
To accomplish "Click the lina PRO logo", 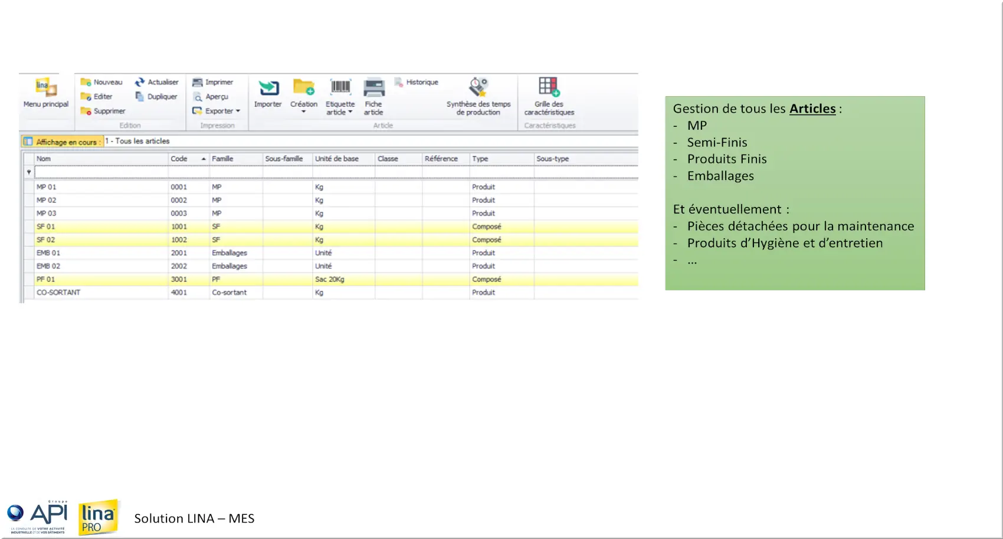I will pyautogui.click(x=99, y=517).
